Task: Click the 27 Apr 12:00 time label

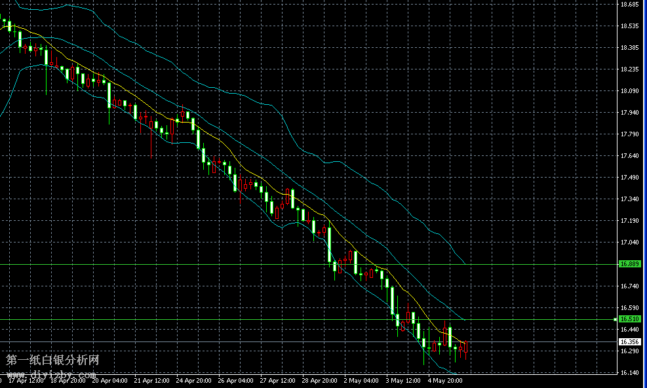Action: (x=277, y=380)
